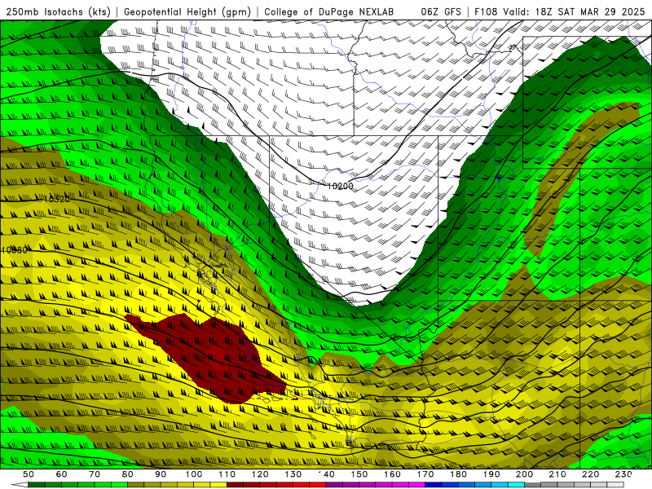Click the '250mb Isotachs (kts)' title text
Viewport: 652px width, 489px height.
click(58, 12)
